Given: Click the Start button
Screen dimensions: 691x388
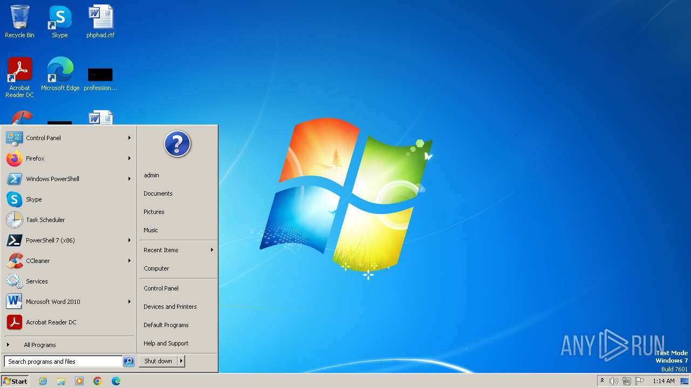Looking at the screenshot, I should [x=15, y=381].
